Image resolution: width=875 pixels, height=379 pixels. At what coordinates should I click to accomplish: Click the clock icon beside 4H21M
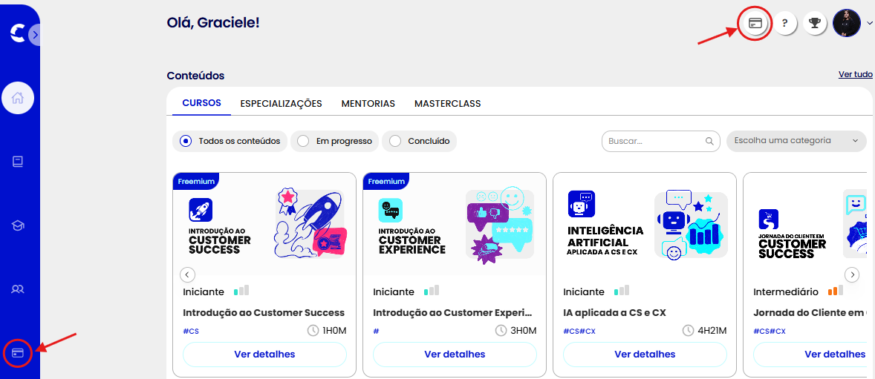(x=688, y=331)
